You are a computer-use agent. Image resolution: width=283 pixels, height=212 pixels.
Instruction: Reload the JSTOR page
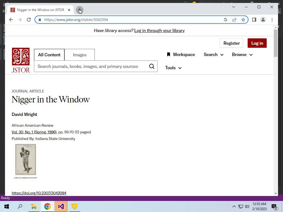[x=29, y=20]
